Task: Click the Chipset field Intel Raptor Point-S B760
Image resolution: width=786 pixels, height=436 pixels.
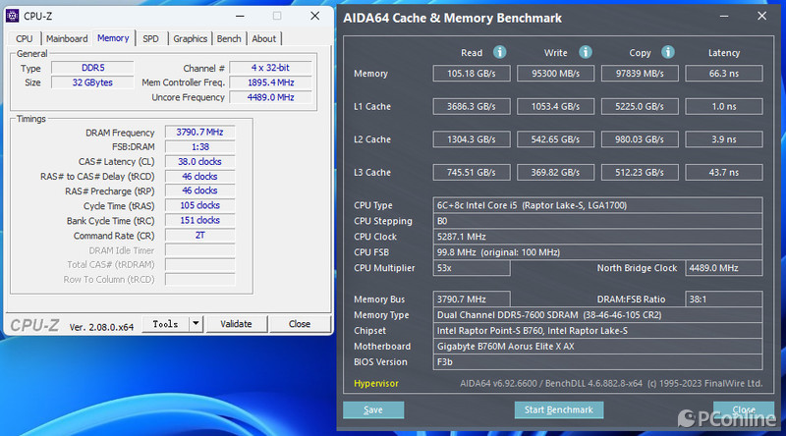Action: (597, 330)
